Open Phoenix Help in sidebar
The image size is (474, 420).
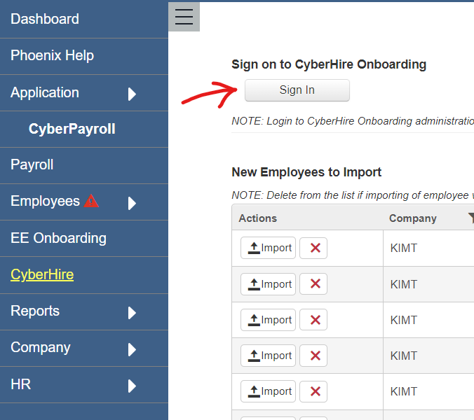(x=84, y=56)
